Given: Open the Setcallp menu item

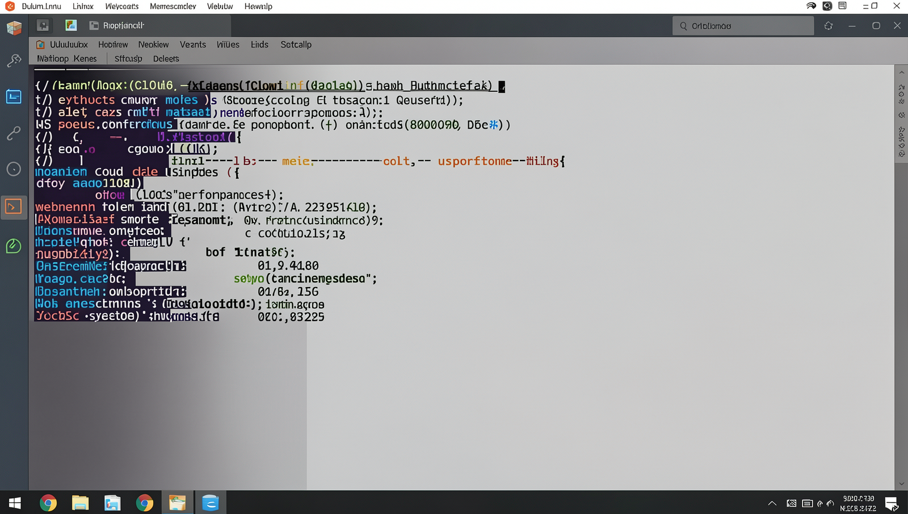Looking at the screenshot, I should click(296, 44).
